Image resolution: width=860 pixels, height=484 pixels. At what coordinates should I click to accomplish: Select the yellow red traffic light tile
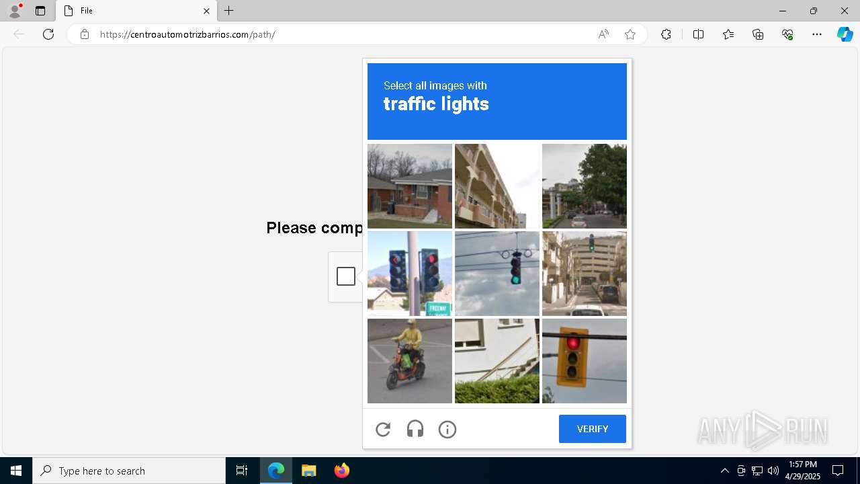pos(585,361)
